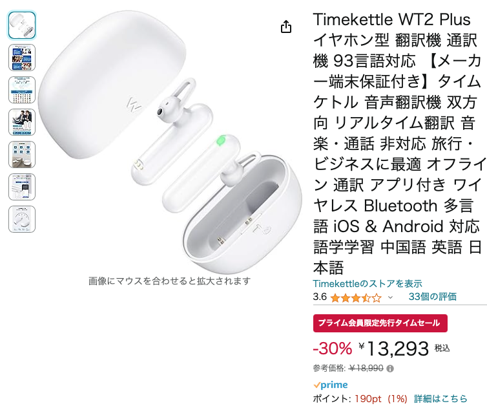Click the 詳細はこちら points details link
This screenshot has height=408, width=487.
coord(440,398)
